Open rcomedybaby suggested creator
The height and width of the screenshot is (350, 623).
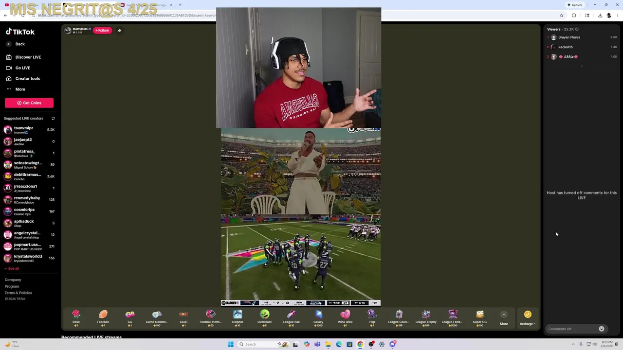coord(29,200)
